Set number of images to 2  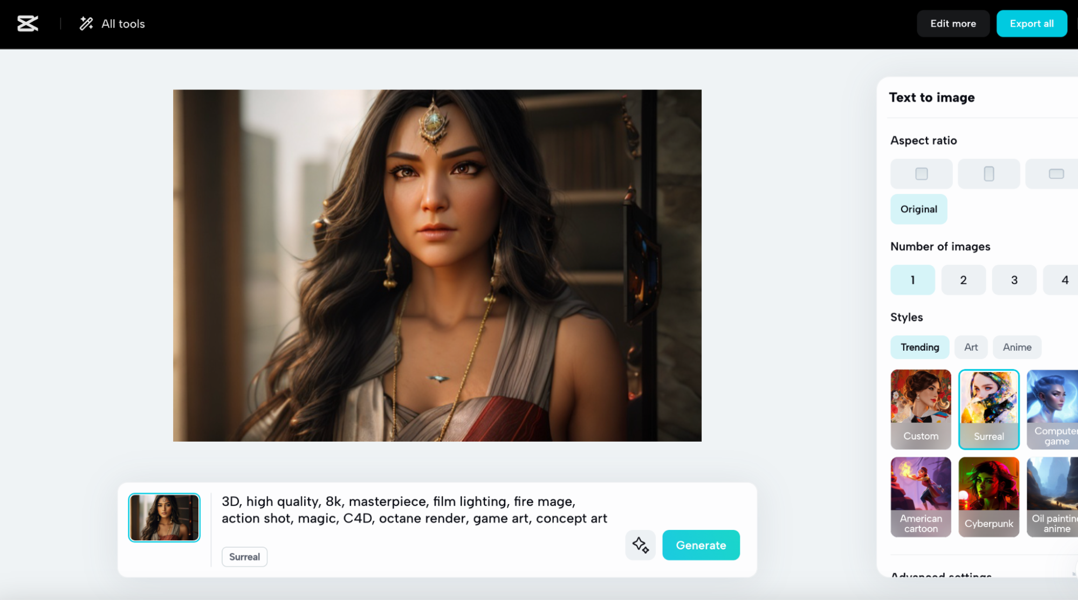(x=963, y=280)
